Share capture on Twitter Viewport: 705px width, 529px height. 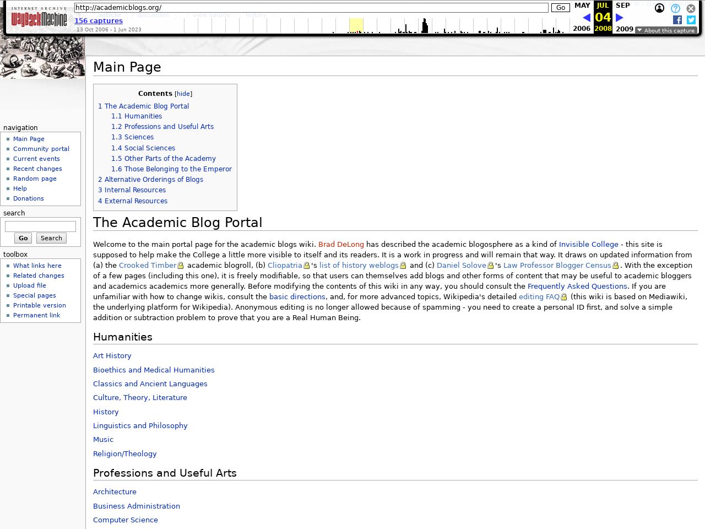(691, 20)
